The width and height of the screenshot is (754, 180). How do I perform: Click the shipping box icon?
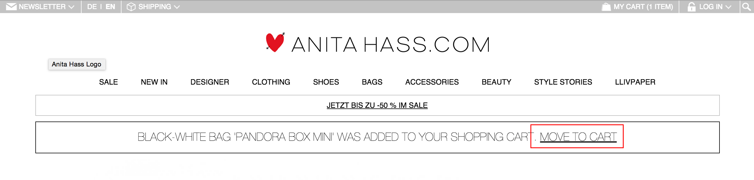click(x=131, y=7)
